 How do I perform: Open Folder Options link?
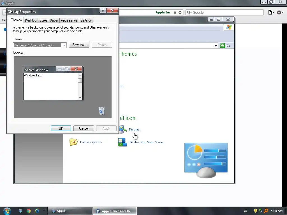[91, 142]
